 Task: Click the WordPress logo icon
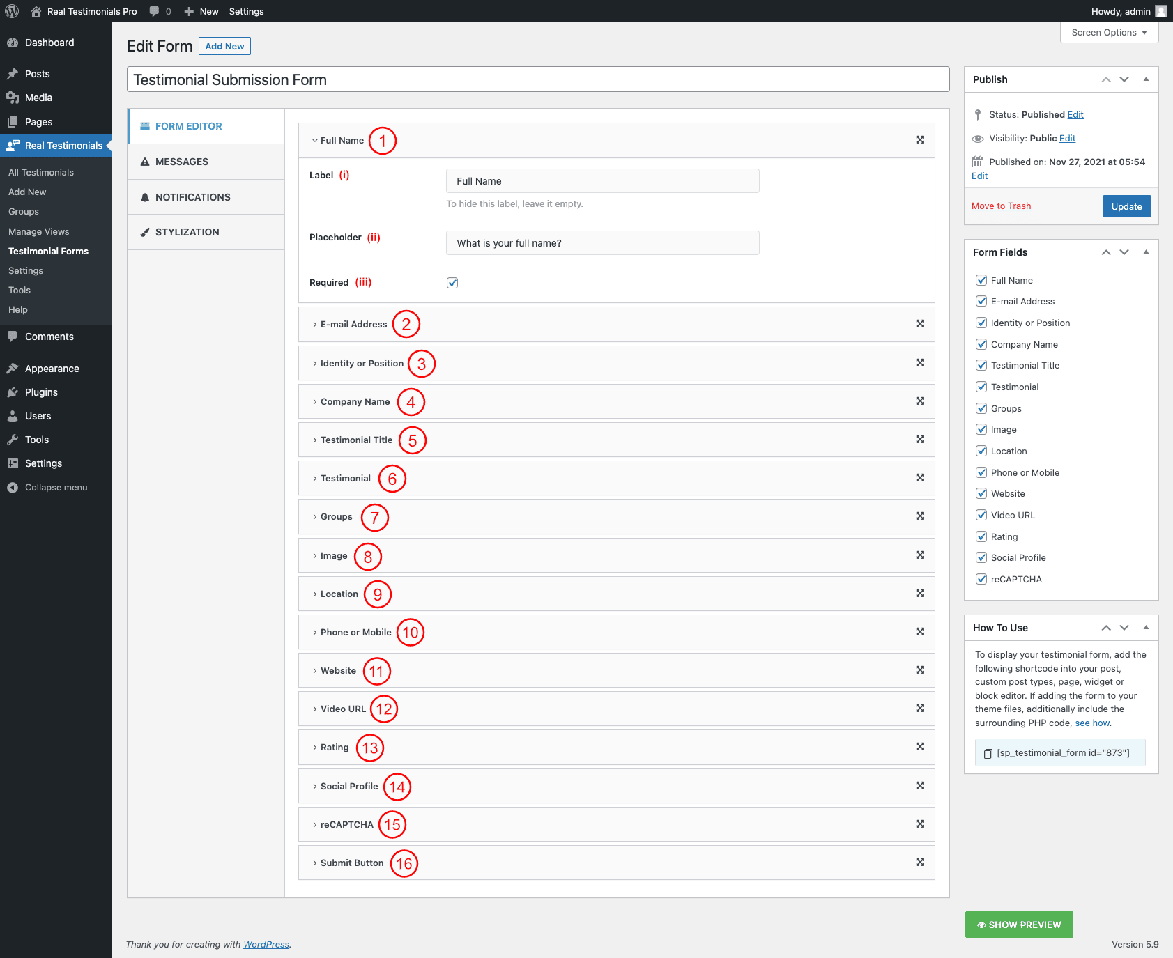tap(12, 11)
